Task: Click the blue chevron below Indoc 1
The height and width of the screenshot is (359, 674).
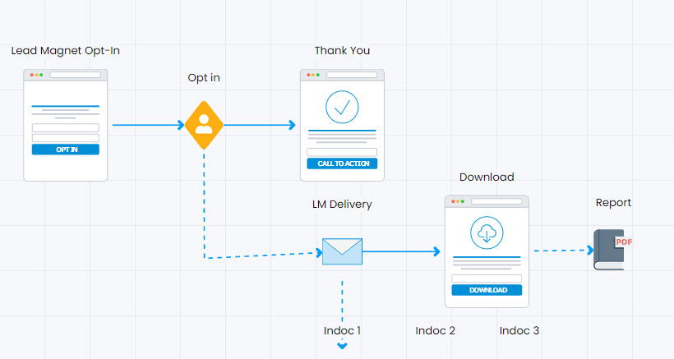Action: pyautogui.click(x=343, y=346)
